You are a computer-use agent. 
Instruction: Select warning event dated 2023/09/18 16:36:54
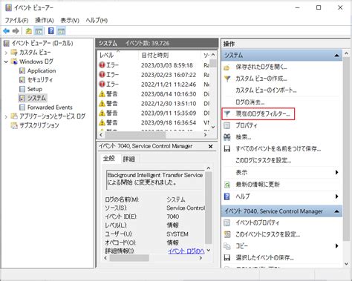(154, 122)
